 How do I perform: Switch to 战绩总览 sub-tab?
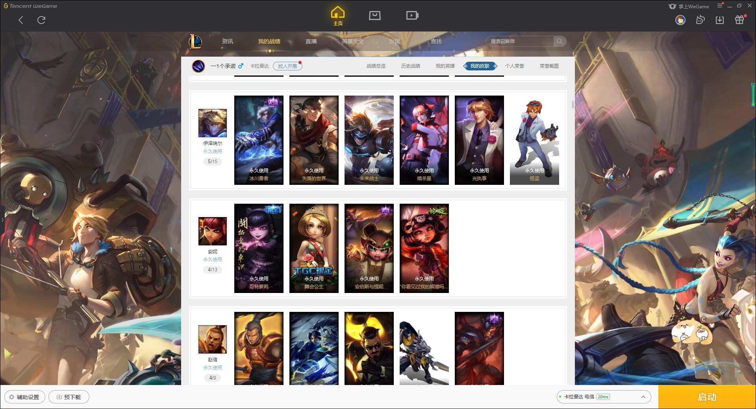376,66
